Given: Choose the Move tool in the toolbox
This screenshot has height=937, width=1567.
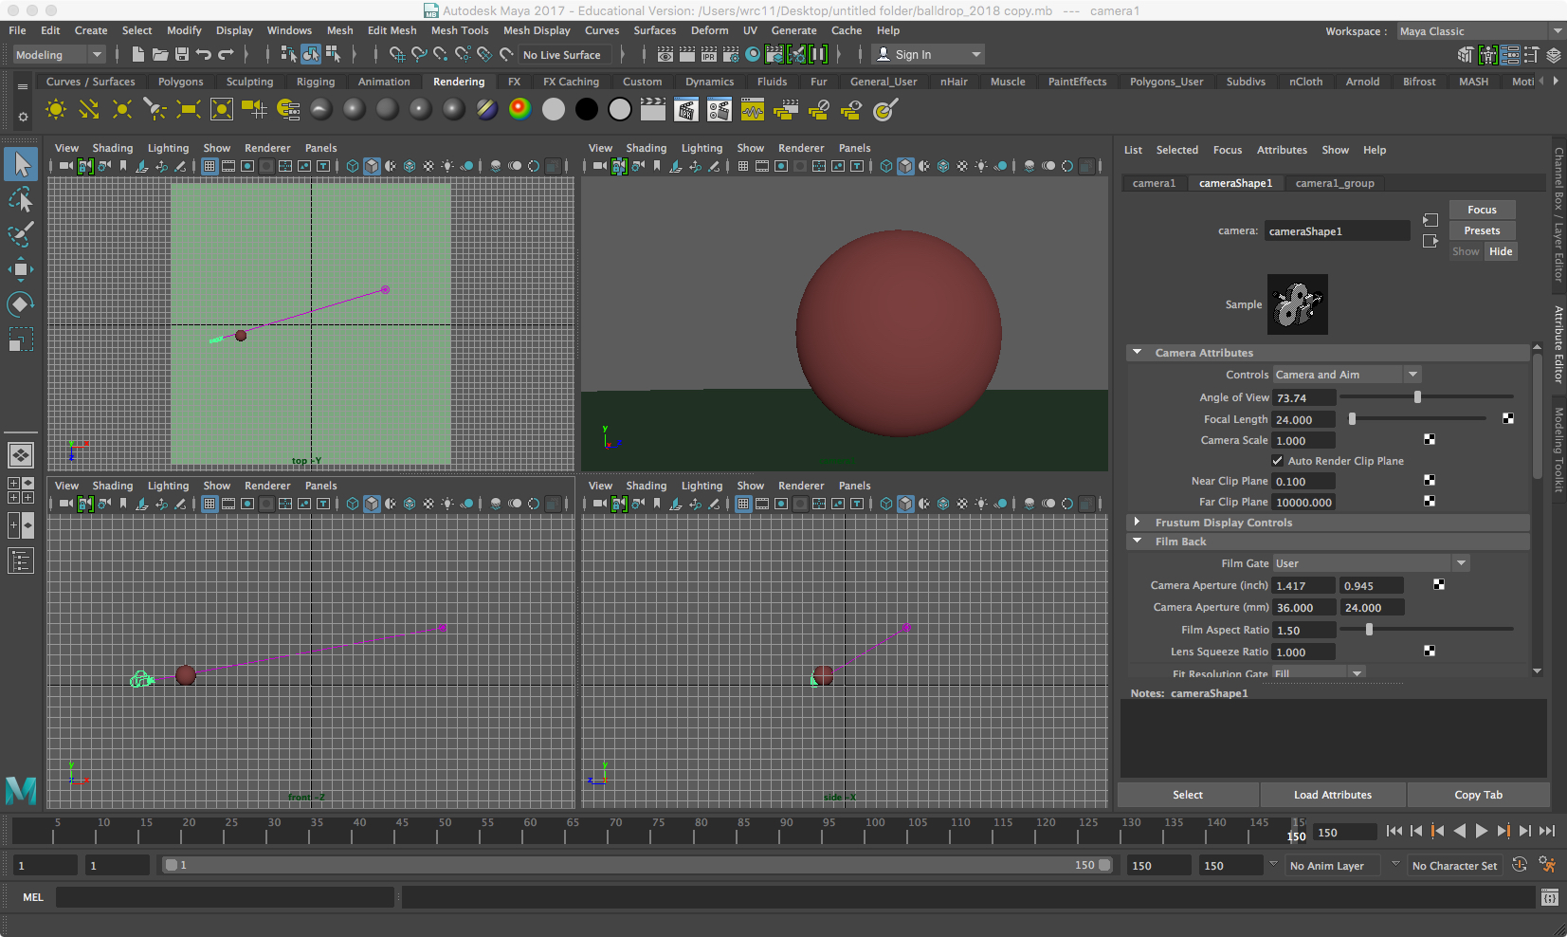Looking at the screenshot, I should click(20, 269).
